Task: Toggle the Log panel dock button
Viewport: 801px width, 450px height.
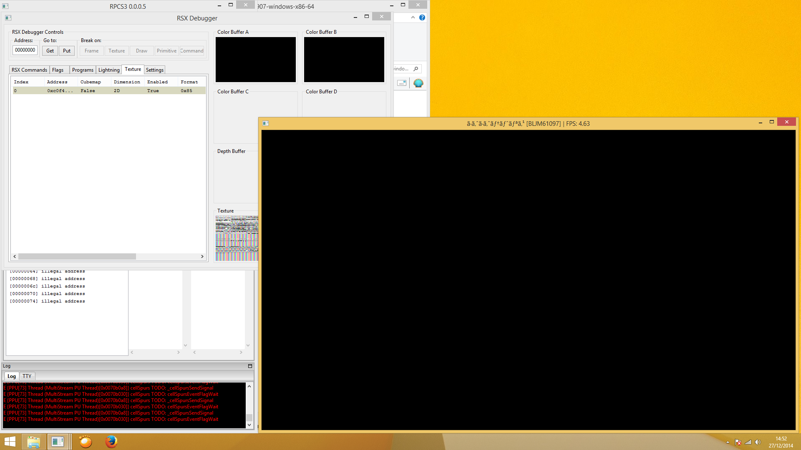Action: 250,366
